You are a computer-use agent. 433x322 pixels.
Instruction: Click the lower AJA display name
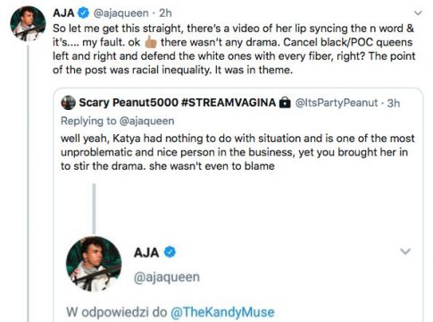146,253
